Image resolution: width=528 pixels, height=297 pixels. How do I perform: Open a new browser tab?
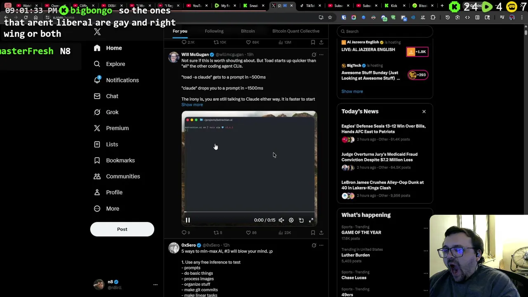click(x=442, y=6)
